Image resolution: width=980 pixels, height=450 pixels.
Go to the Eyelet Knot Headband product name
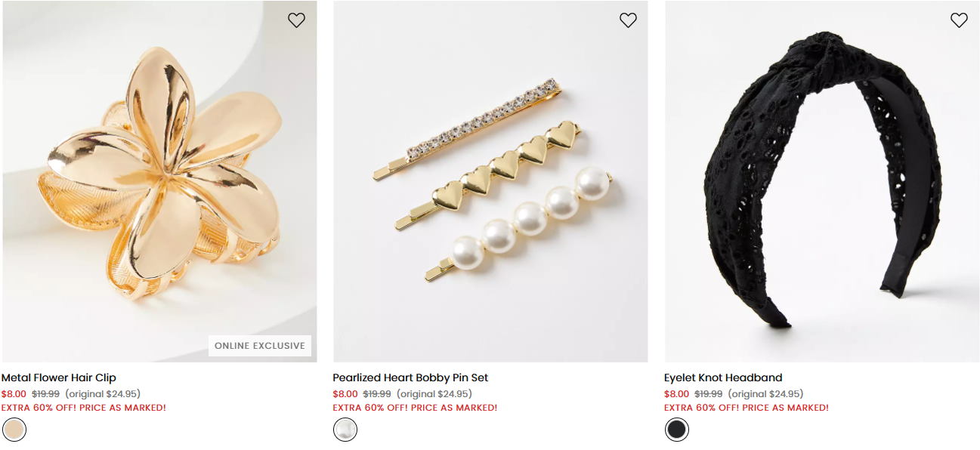pos(723,378)
